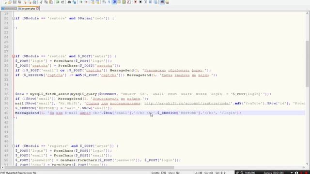This screenshot has width=310, height=174.
Task: Click the Close document toolbar icon
Action: click(25, 2)
